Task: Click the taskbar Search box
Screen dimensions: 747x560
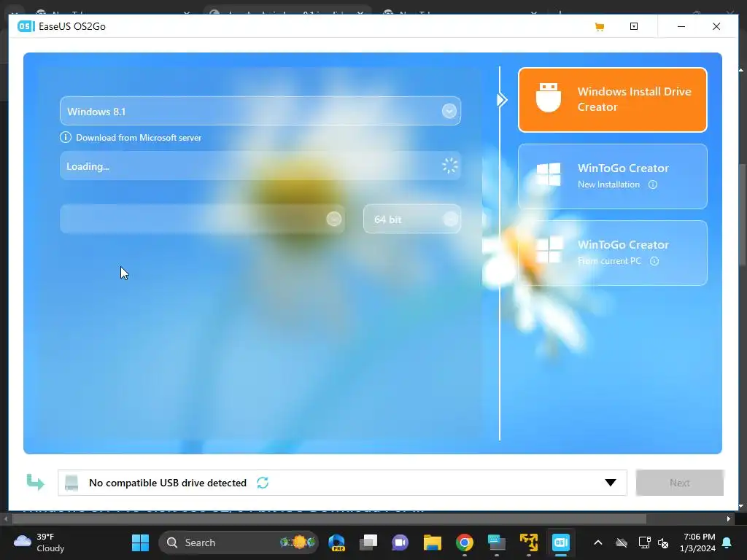Action: (239, 542)
